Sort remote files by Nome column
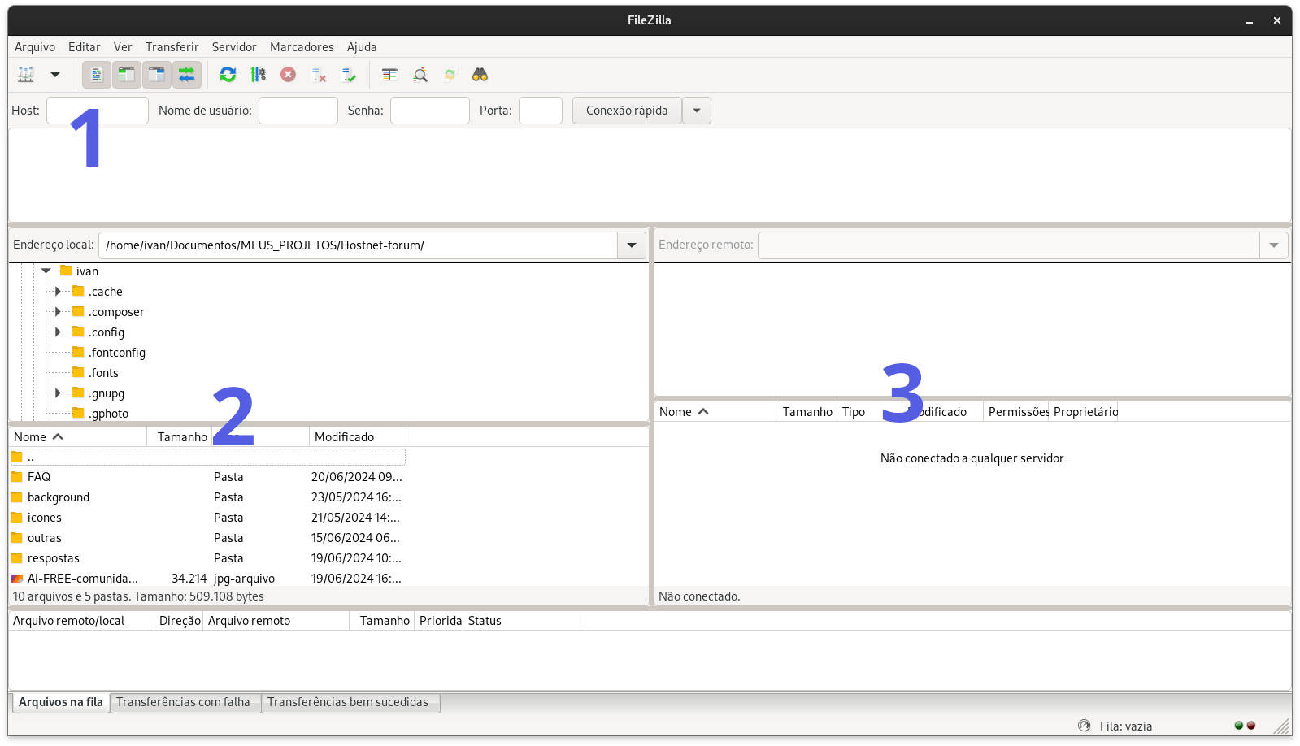Screen dimensions: 1300x746 [x=715, y=412]
